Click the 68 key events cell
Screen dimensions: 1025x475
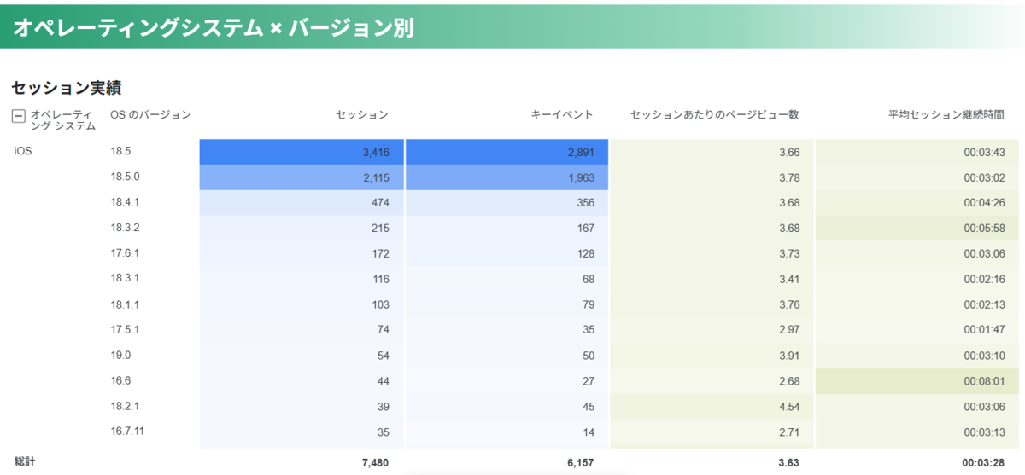point(507,278)
